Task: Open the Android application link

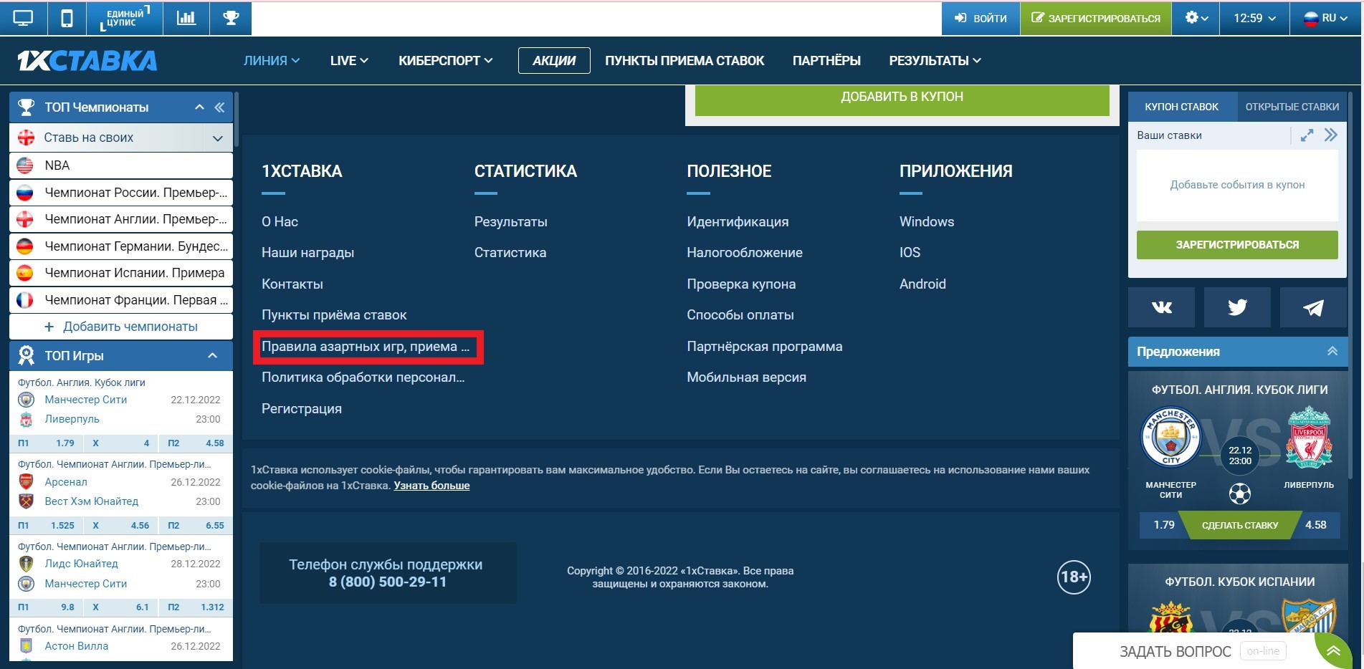Action: tap(922, 284)
